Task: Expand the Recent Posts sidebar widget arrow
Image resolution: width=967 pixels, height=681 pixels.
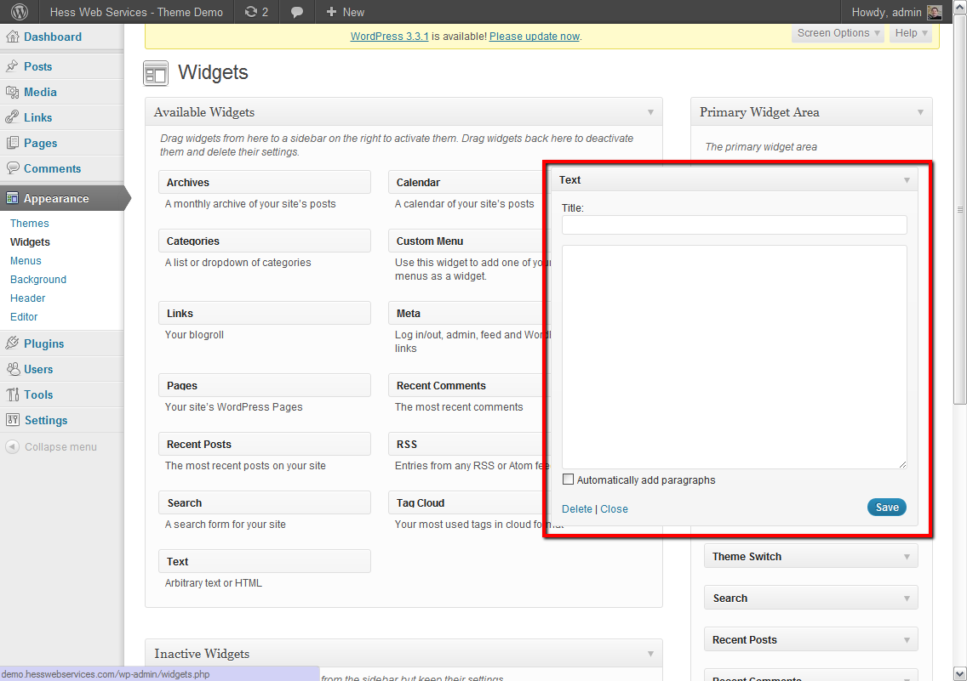Action: [x=907, y=640]
